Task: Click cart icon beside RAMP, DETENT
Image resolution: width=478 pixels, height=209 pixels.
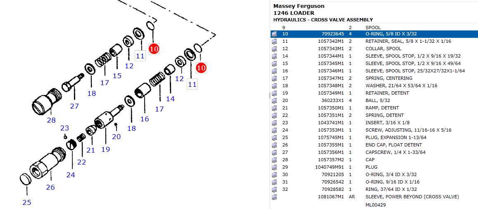Action: pos(274,108)
